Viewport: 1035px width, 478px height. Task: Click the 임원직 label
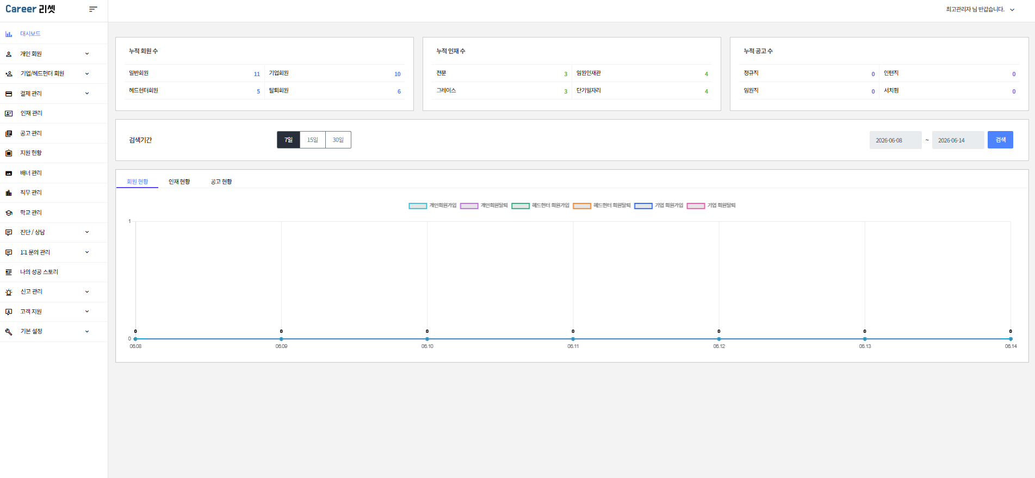[x=751, y=91]
